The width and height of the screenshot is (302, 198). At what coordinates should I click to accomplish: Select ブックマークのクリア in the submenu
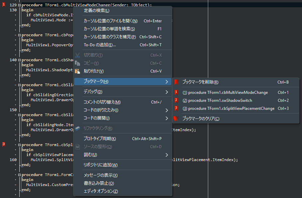pos(236,118)
